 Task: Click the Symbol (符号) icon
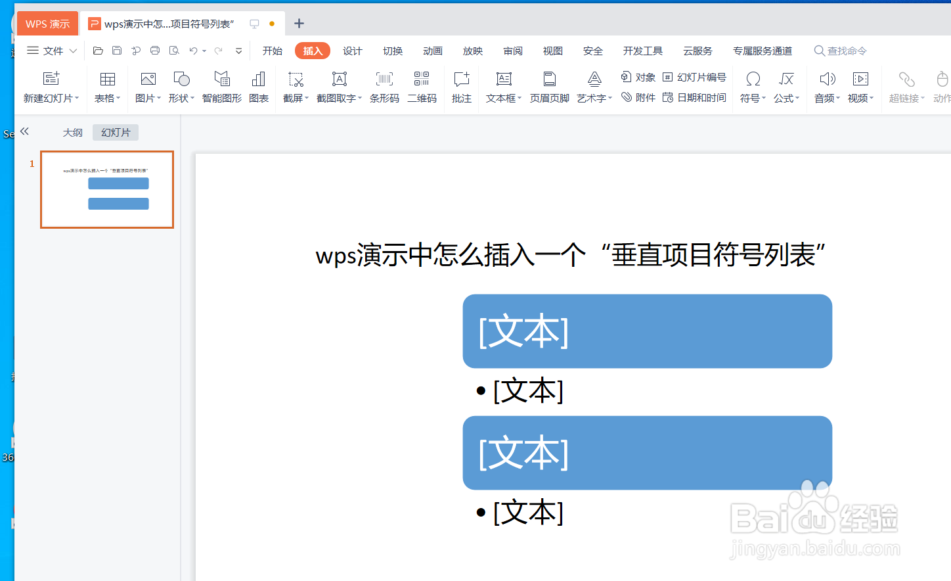pyautogui.click(x=753, y=79)
